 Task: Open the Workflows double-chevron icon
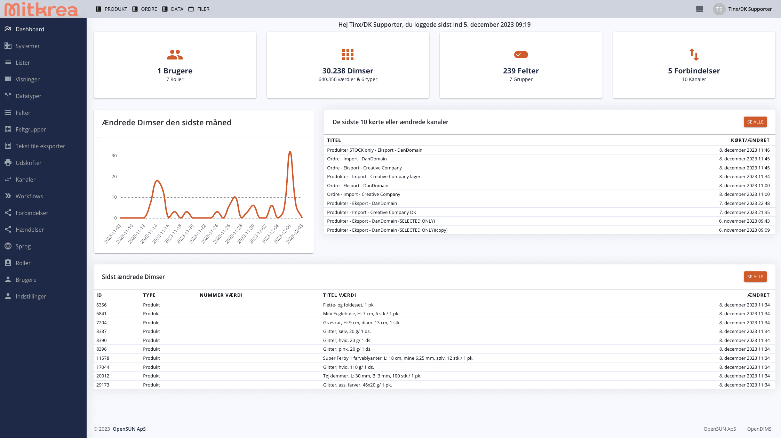(x=8, y=196)
